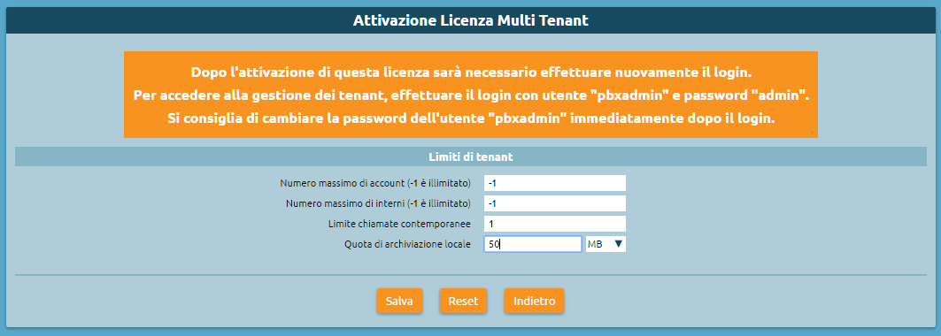The width and height of the screenshot is (941, 336).
Task: Click the Quota di archiviazione locale label
Action: 407,244
